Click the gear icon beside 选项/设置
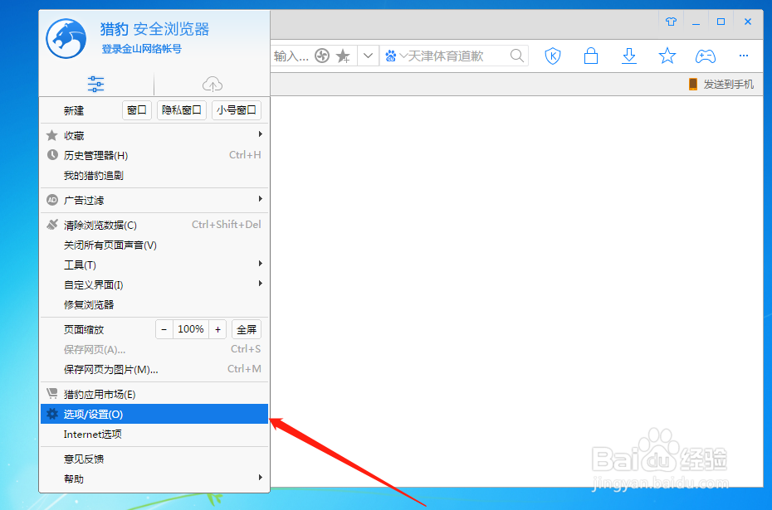 (52, 414)
